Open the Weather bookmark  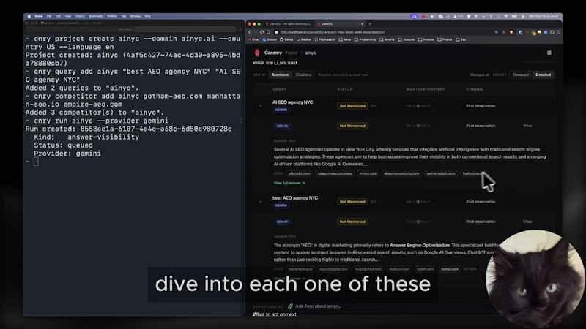[x=304, y=39]
